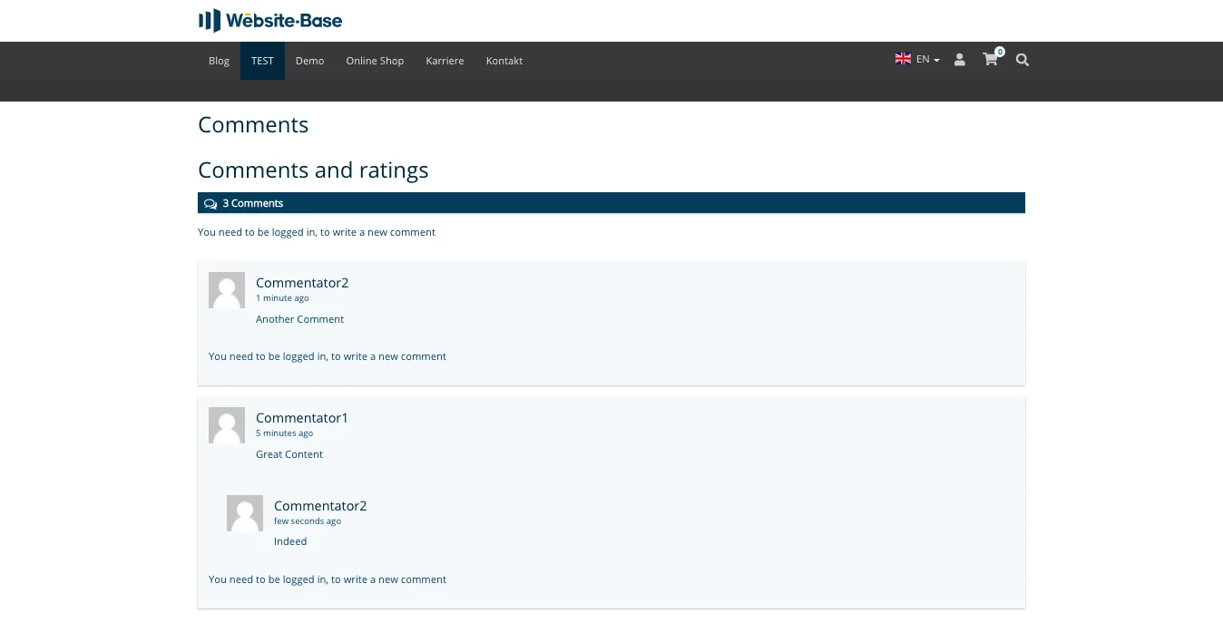Viewport: 1223px width, 622px height.
Task: Click the Commentator1 username heading
Action: point(301,418)
